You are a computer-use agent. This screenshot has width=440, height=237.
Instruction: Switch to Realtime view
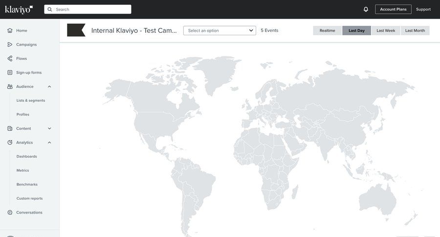coord(327,30)
